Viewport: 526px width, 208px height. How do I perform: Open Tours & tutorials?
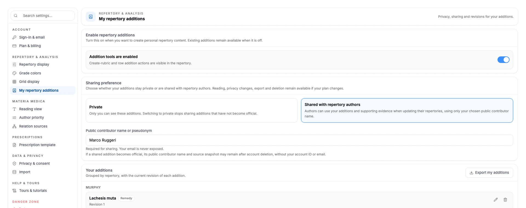coord(43,190)
